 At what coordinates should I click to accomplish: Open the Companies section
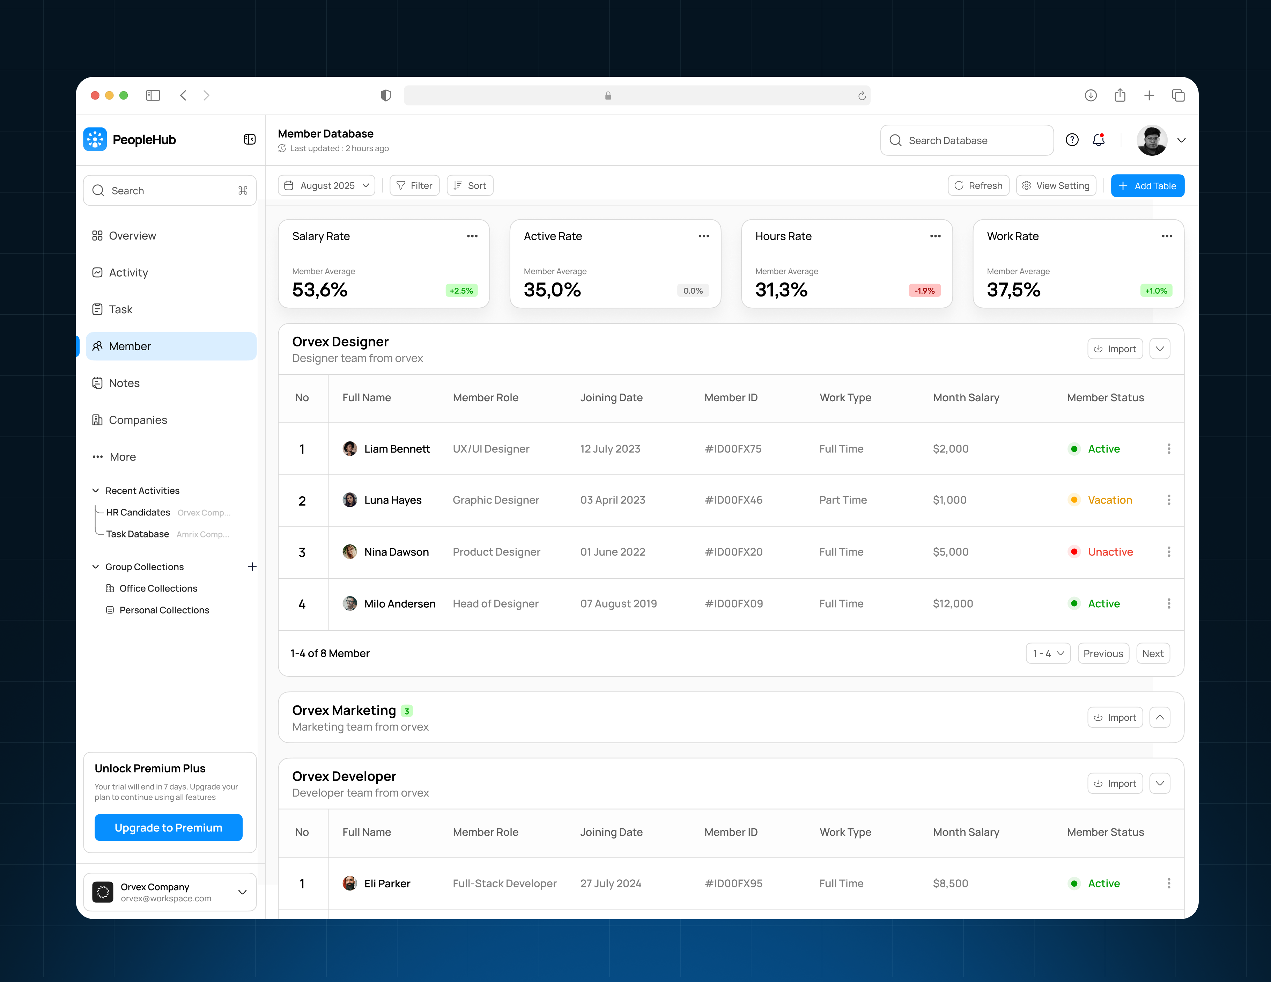(x=137, y=420)
